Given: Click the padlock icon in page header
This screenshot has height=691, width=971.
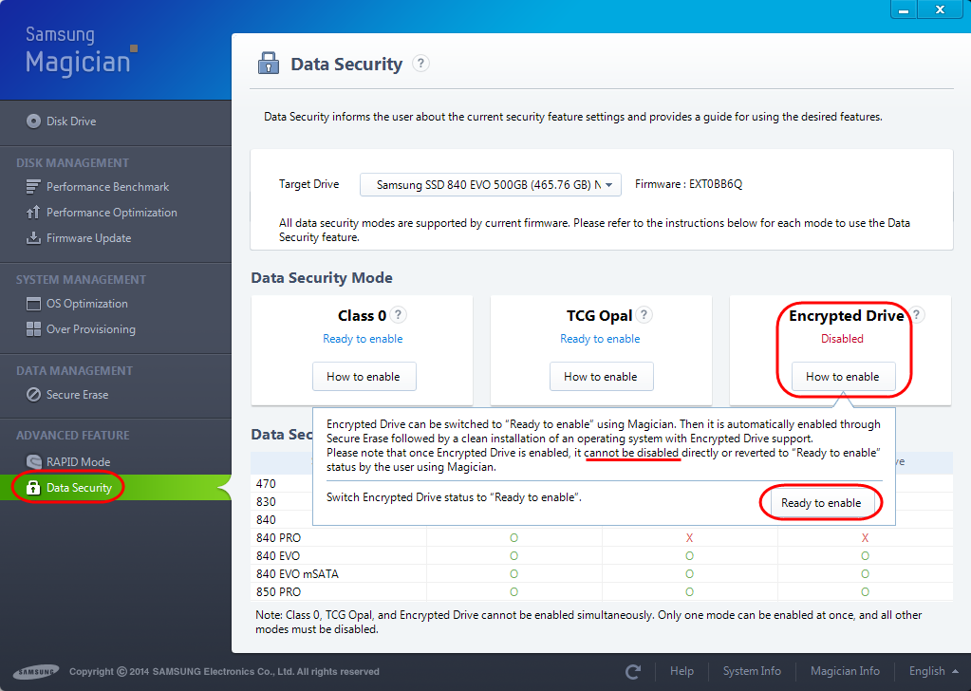Looking at the screenshot, I should (x=268, y=64).
